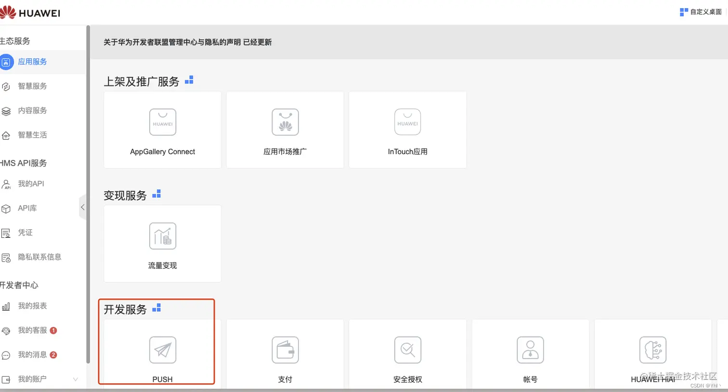The width and height of the screenshot is (728, 392).
Task: Click the AppGallery Connect label
Action: (163, 152)
